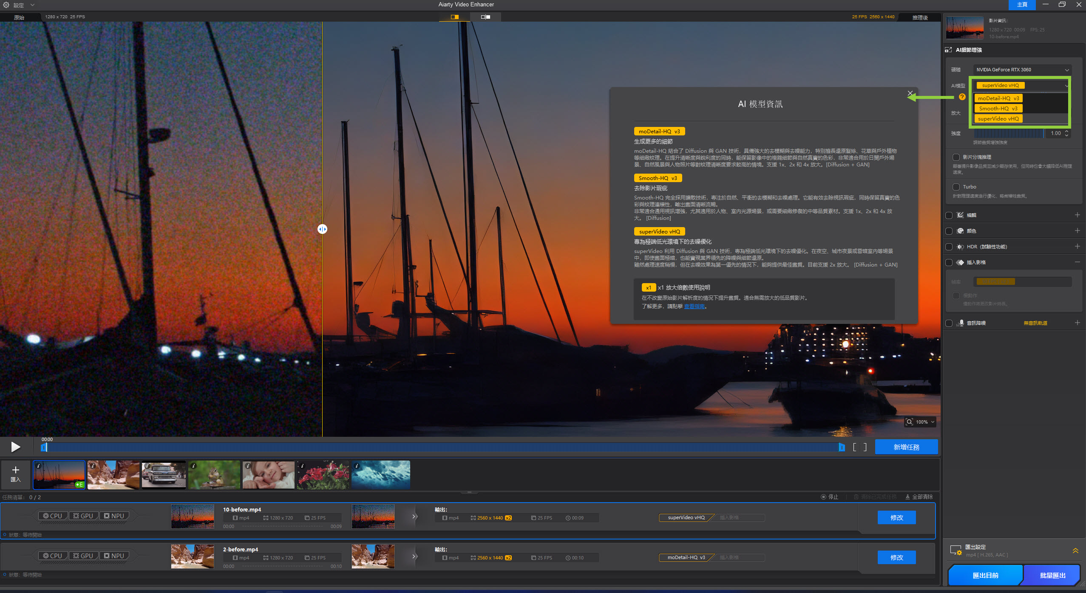This screenshot has height=593, width=1086.
Task: Select the chipmunk video thumbnail
Action: [x=214, y=475]
